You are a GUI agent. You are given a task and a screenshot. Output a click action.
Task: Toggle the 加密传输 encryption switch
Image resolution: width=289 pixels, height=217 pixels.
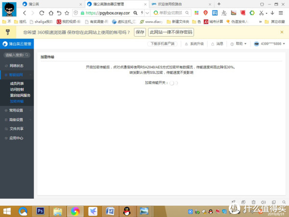[x=173, y=83]
